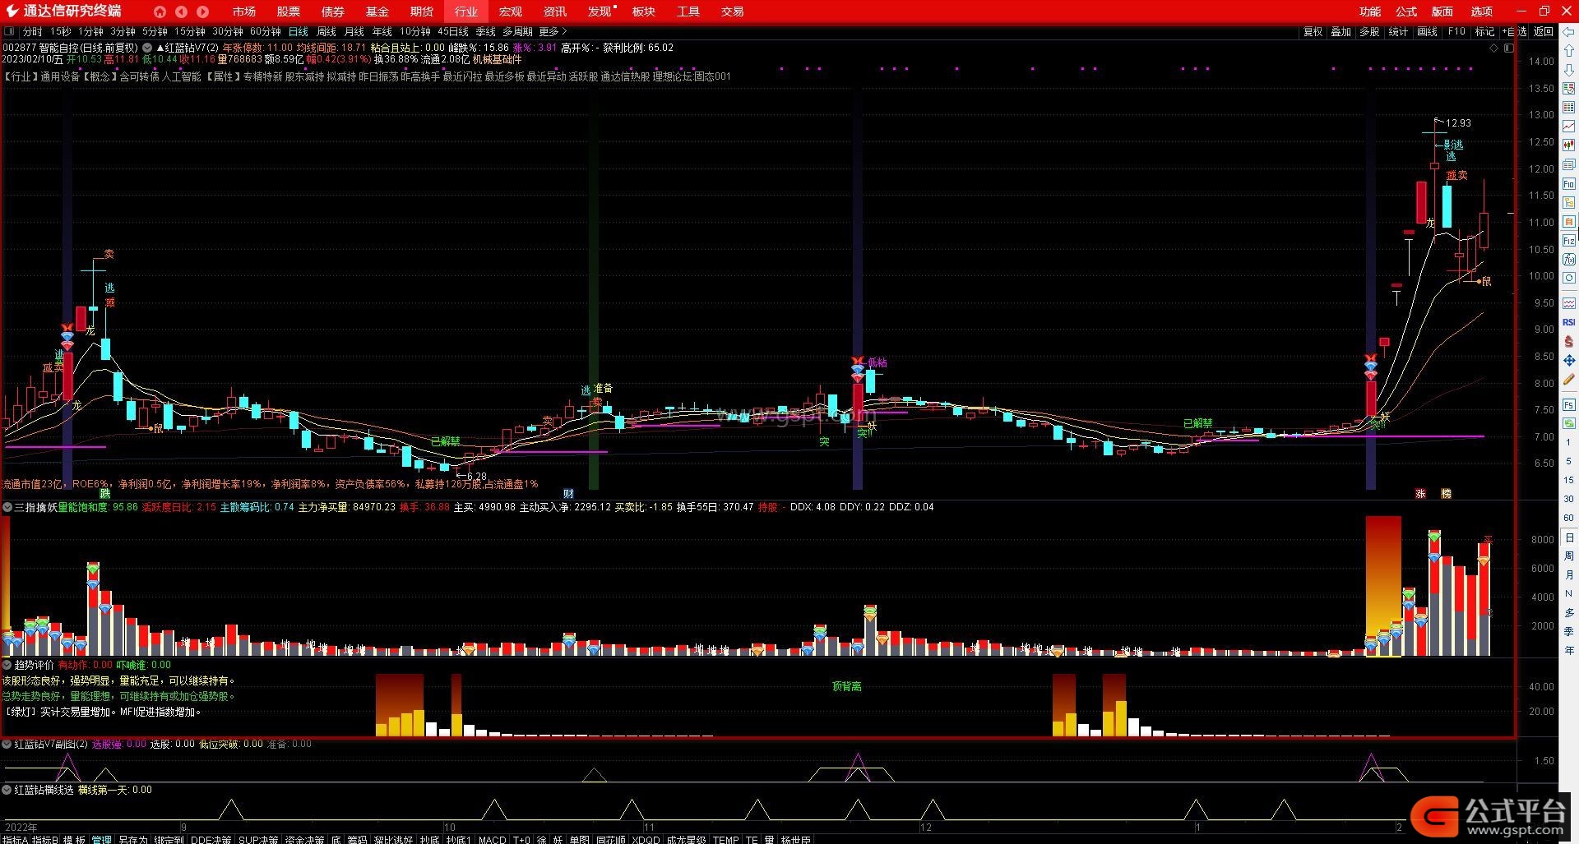Open the f(x) formula manager icon
1579x844 pixels.
1569,260
